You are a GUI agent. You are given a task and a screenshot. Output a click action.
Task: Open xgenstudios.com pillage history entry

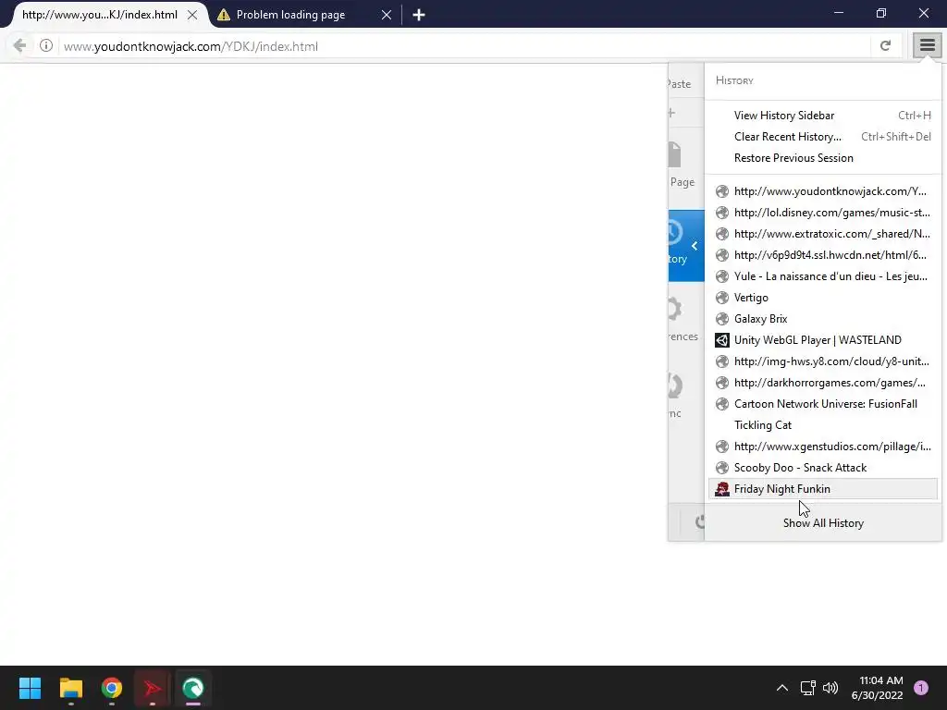(x=822, y=447)
